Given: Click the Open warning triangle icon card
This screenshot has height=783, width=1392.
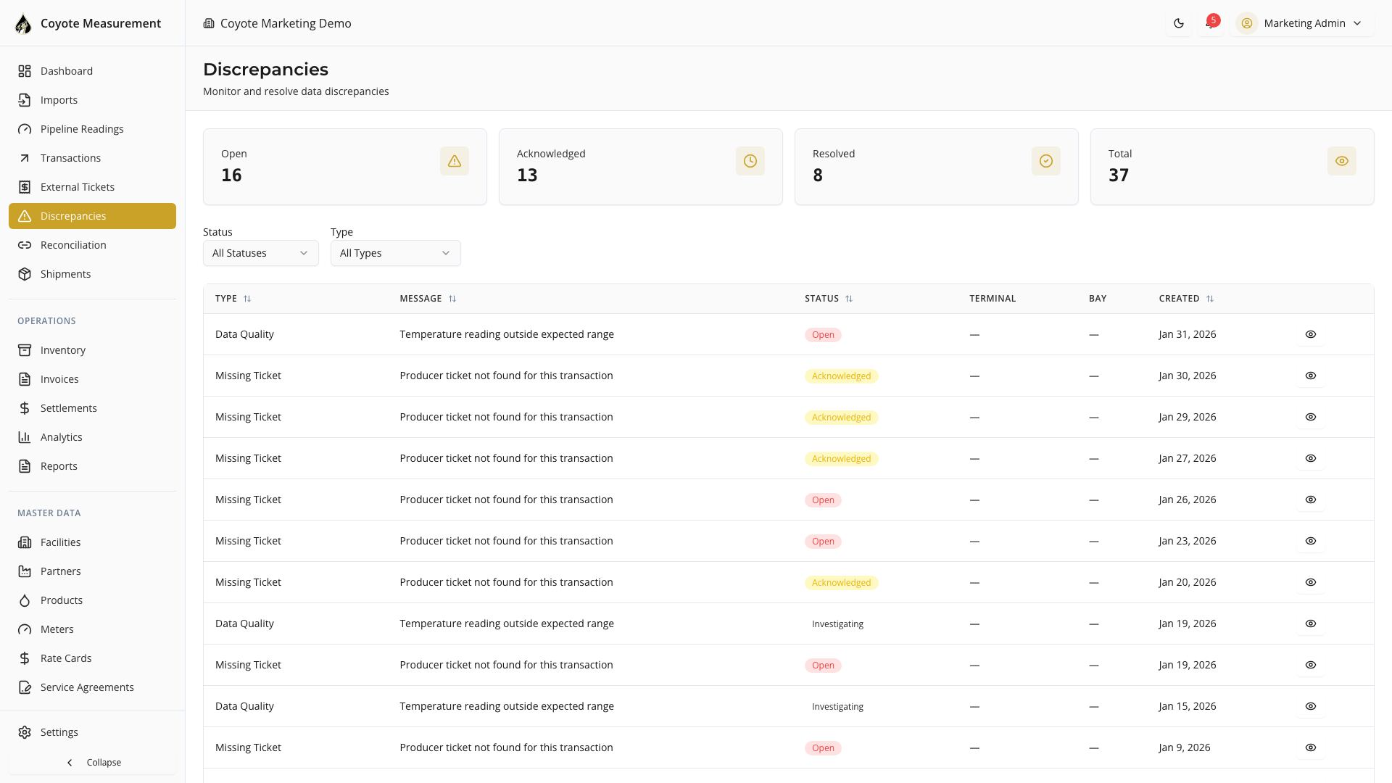Looking at the screenshot, I should tap(454, 161).
